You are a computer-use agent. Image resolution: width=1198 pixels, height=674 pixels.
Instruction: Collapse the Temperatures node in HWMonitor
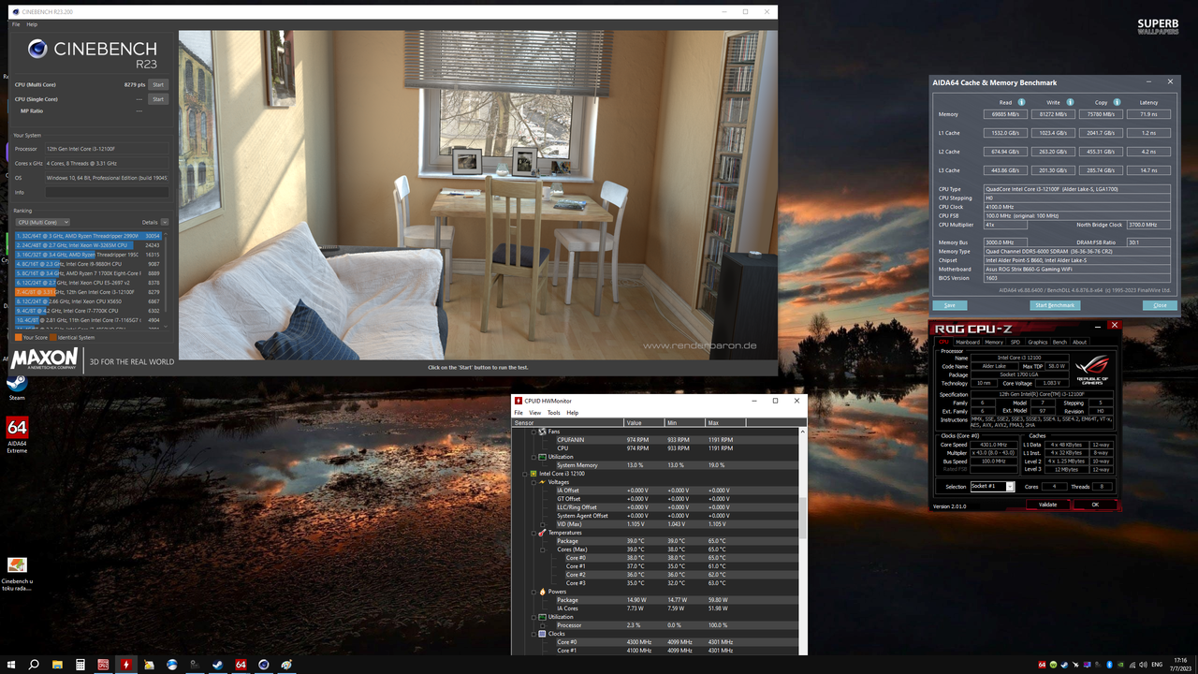pos(533,533)
